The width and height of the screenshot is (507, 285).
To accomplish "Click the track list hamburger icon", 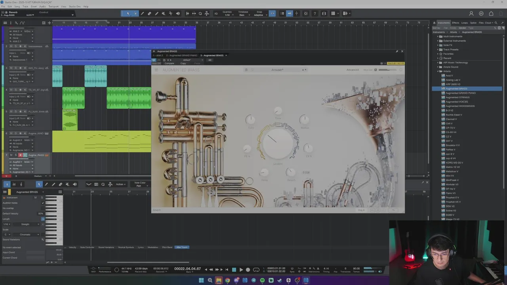I will (x=5, y=23).
